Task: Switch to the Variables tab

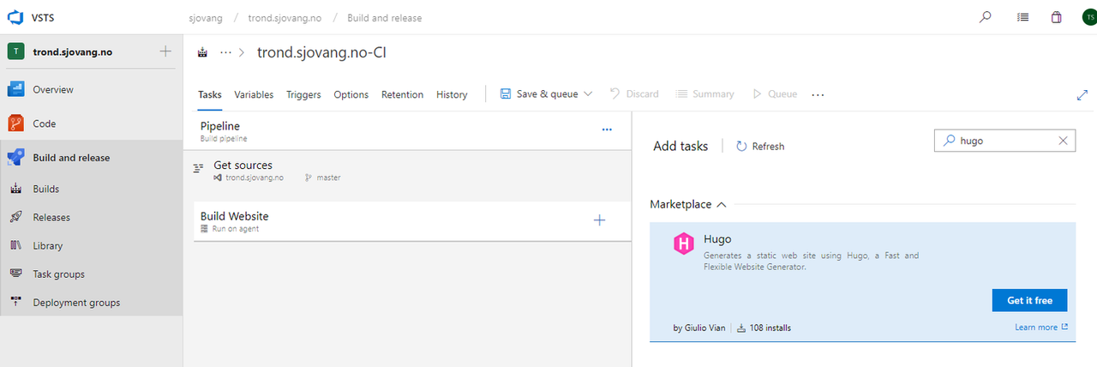Action: coord(254,95)
